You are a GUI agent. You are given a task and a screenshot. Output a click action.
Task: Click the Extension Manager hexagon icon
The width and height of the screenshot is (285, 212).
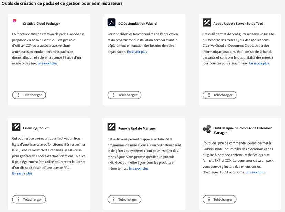[x=207, y=129]
